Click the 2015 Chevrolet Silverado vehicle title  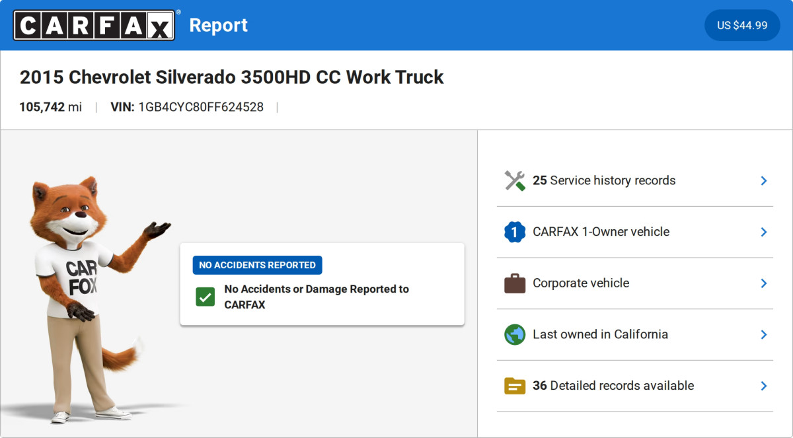(x=231, y=77)
